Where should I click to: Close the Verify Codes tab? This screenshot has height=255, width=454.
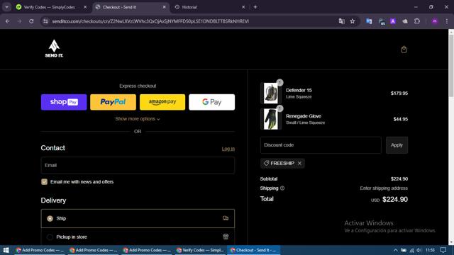(x=85, y=7)
